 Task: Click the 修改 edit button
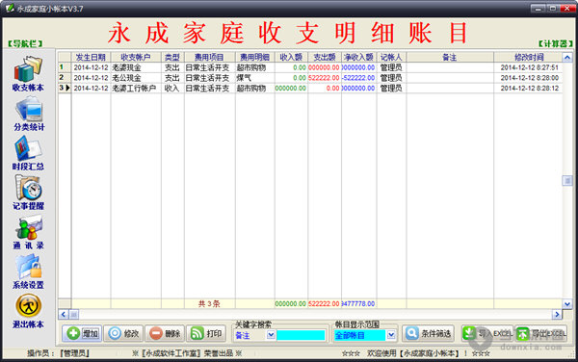tap(123, 334)
